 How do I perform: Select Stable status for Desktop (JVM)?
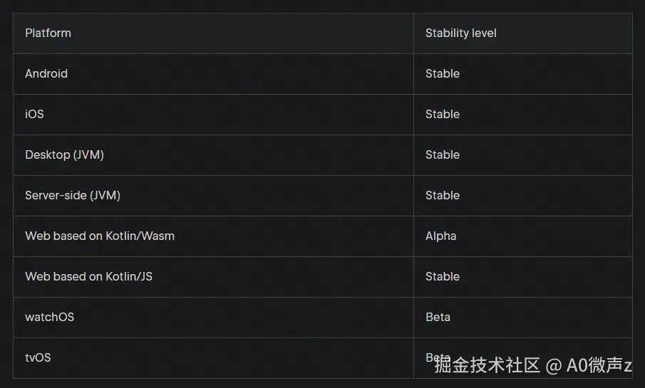tap(442, 154)
